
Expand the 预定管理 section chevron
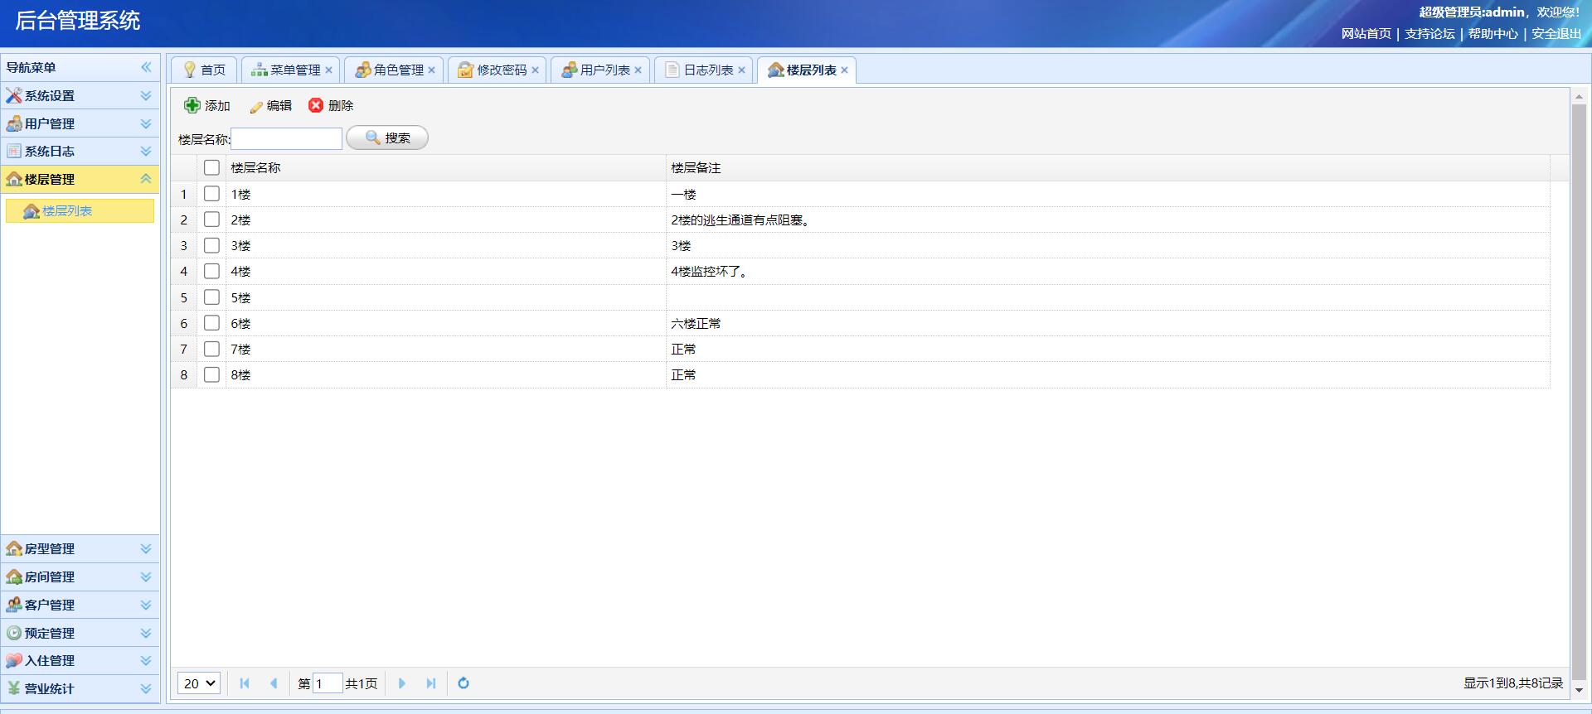pyautogui.click(x=146, y=633)
